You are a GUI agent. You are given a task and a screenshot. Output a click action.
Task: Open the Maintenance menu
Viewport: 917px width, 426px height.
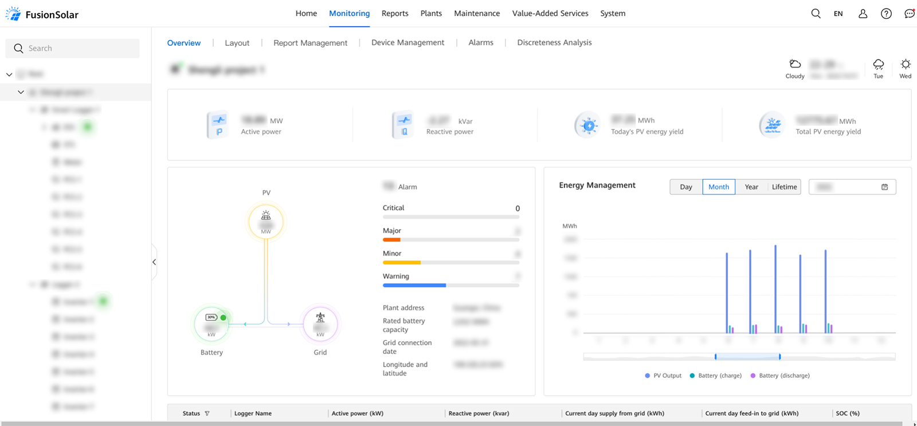coord(477,13)
